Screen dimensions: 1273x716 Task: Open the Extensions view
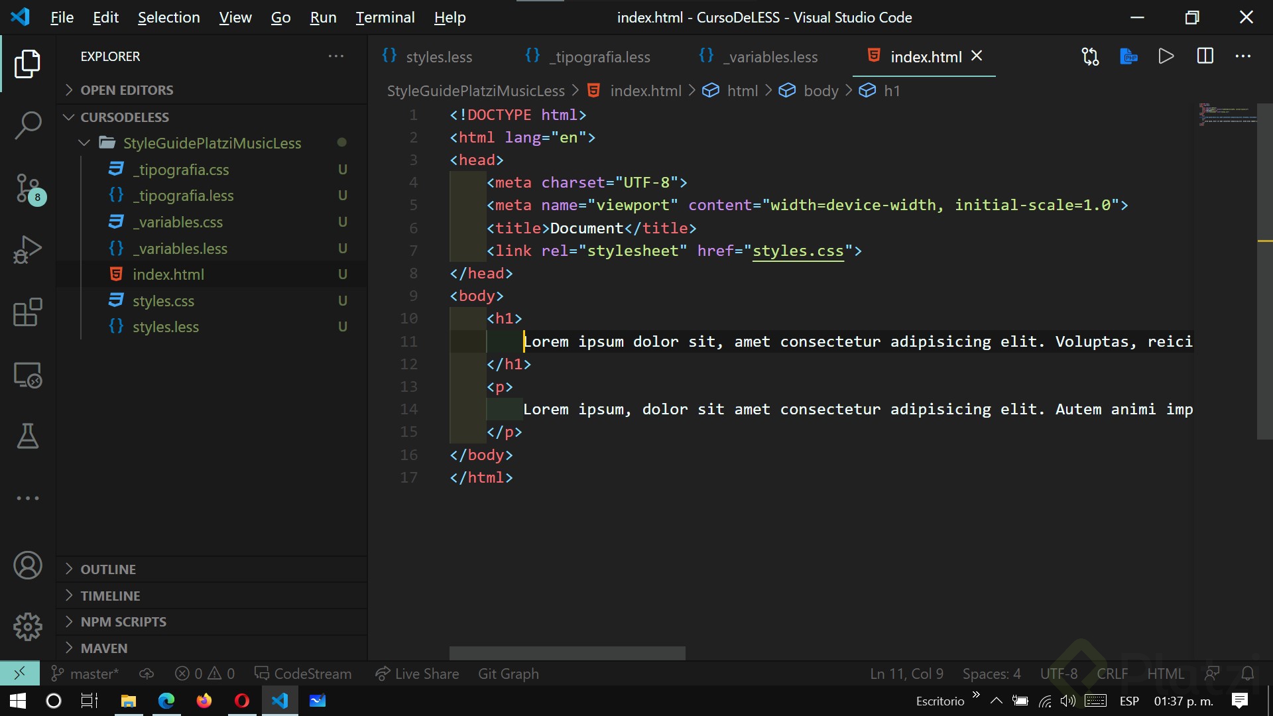pos(27,312)
